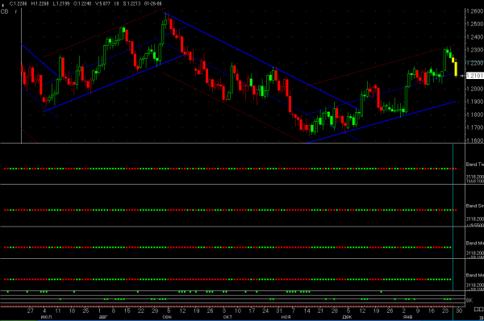Image resolution: width=484 pixels, height=321 pixels.
Task: Click the V:5 877 volume readout
Action: (x=102, y=4)
